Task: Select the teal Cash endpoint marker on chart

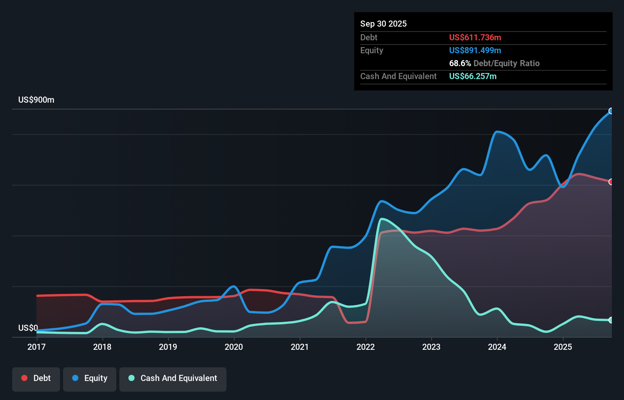Action: point(611,320)
